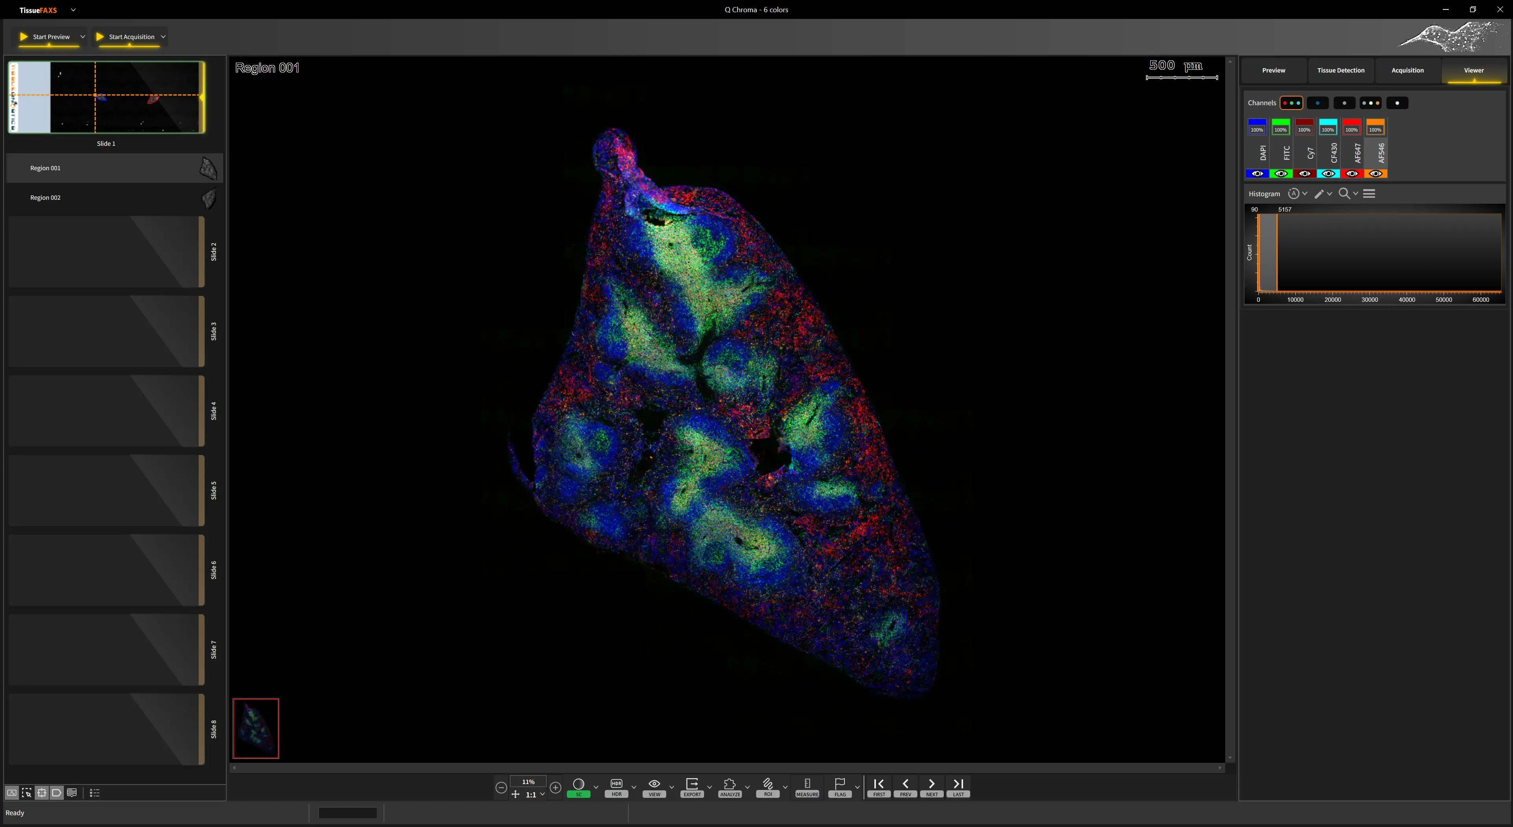Expand the histogram magnifier dropdown arrow
This screenshot has height=827, width=1513.
point(1356,194)
